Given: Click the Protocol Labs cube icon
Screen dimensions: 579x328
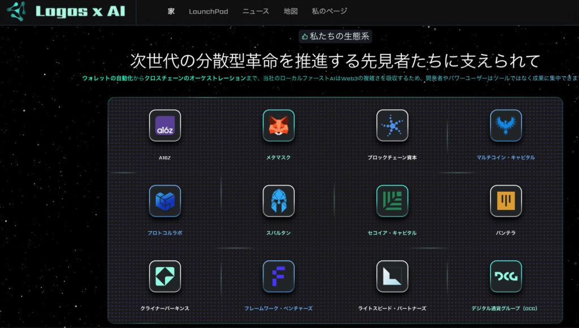Looking at the screenshot, I should click(x=165, y=201).
